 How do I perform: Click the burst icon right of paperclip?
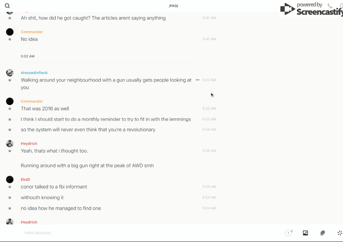tap(340, 233)
